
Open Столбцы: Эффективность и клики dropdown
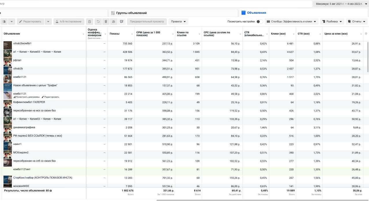click(x=291, y=22)
